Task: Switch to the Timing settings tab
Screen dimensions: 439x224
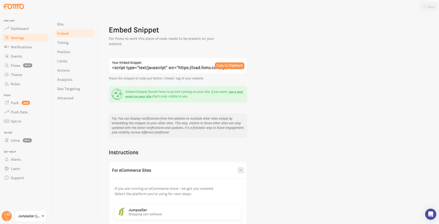Action: [63, 43]
